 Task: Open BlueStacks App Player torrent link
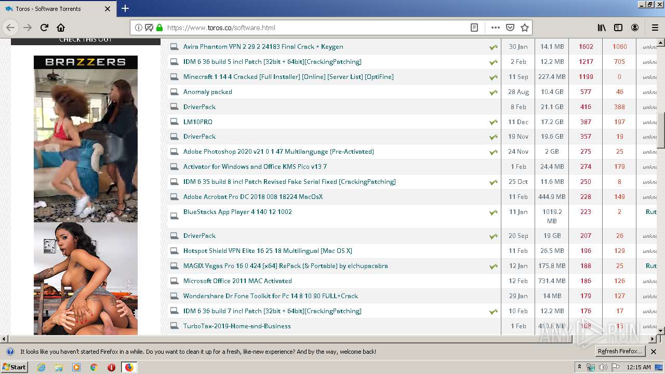click(237, 212)
